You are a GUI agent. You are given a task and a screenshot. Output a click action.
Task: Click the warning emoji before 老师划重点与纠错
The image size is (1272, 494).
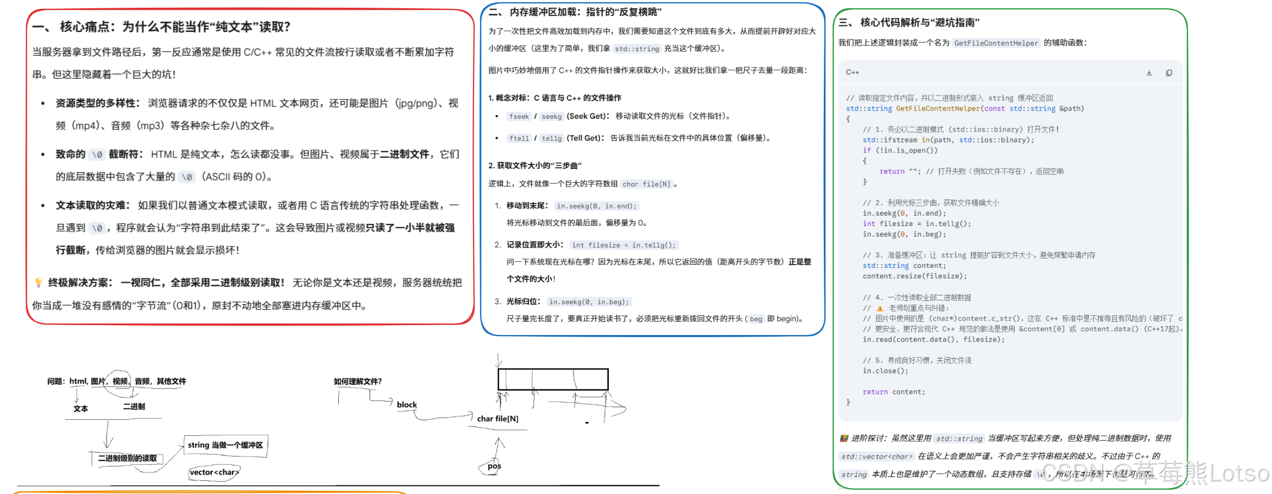(x=880, y=308)
